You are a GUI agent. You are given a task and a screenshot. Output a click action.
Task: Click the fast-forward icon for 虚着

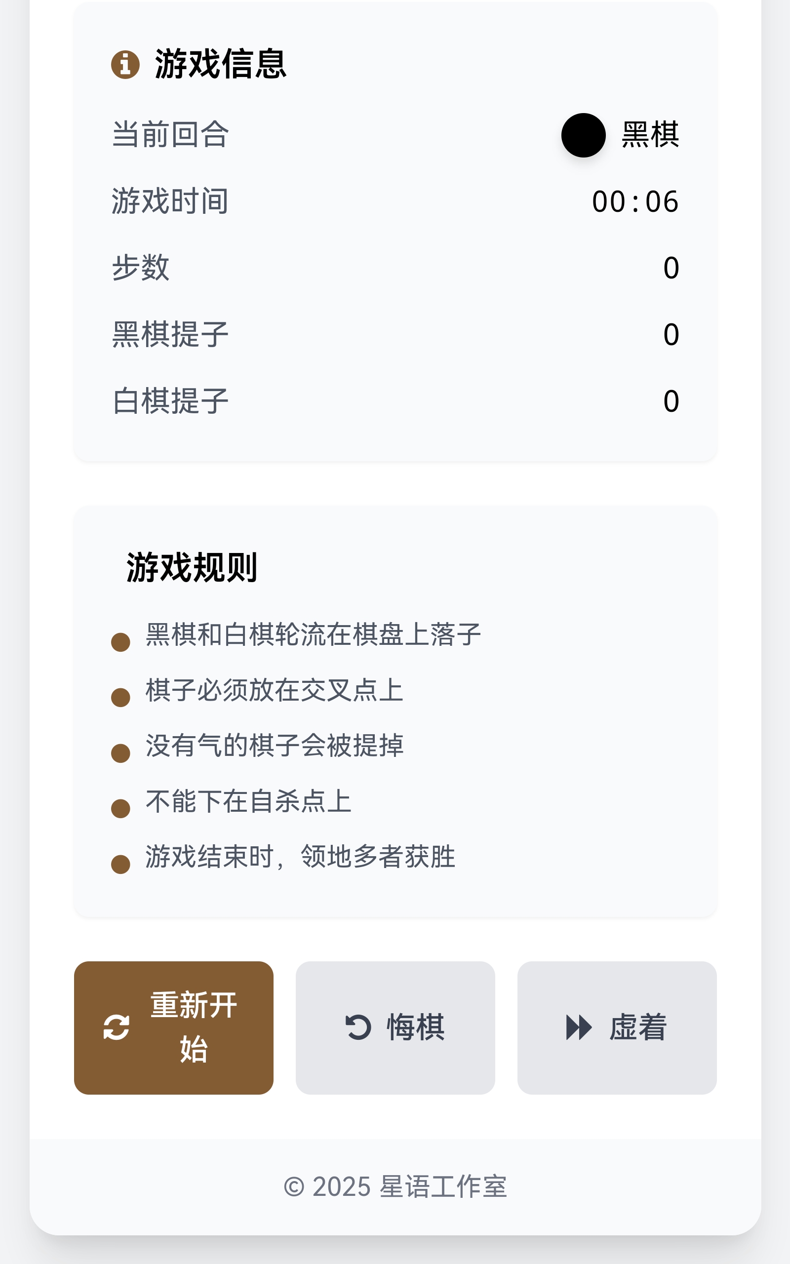(579, 1027)
